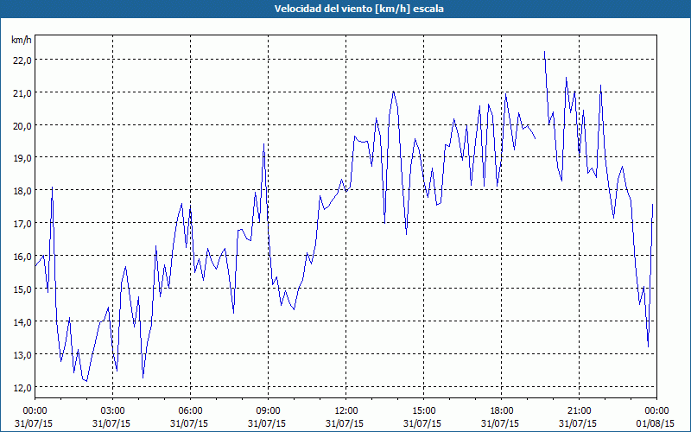Image resolution: width=691 pixels, height=432 pixels.
Task: Click the 16,0 y-axis label
Action: coord(22,257)
